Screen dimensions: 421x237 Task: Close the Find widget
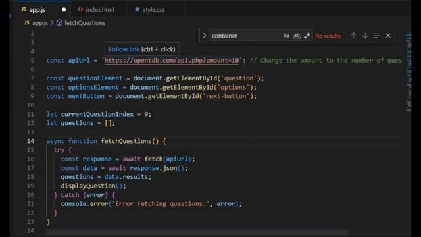pyautogui.click(x=388, y=36)
